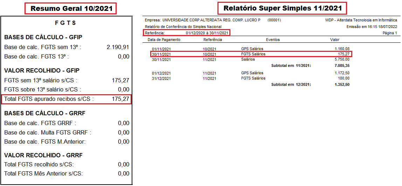Click the 175,27 value on Total FGTS apurado row
Screen dimensions: 402x186
120,99
